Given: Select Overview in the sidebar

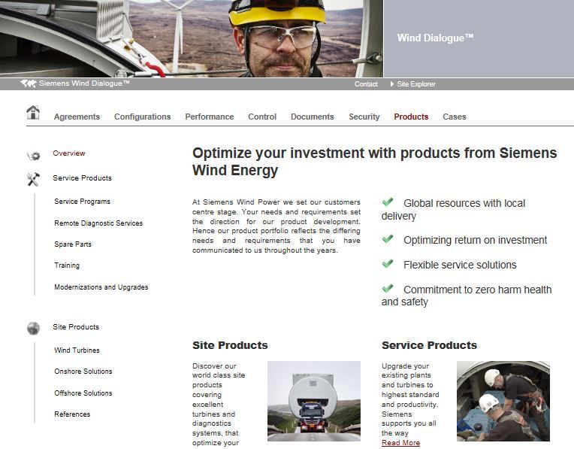Looking at the screenshot, I should pyautogui.click(x=69, y=153).
